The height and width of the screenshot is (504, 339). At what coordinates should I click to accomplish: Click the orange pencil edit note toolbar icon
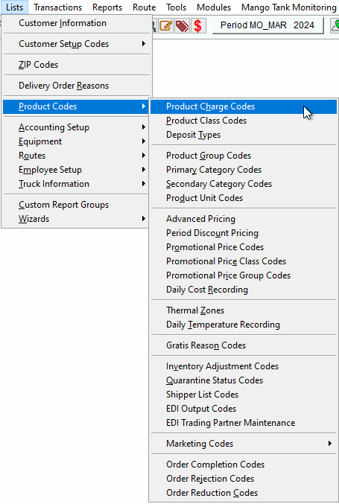point(166,26)
